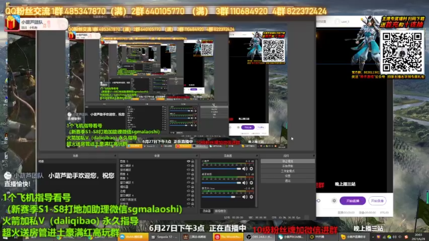Toggle the lock on 图像 3 source
Viewport: 429px width, 241px height.
pos(192,178)
